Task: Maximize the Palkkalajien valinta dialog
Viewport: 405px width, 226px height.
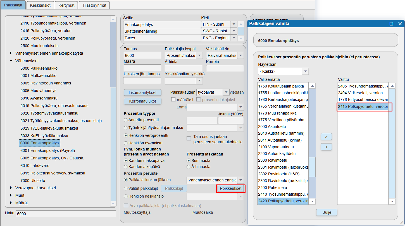Action: [391, 24]
